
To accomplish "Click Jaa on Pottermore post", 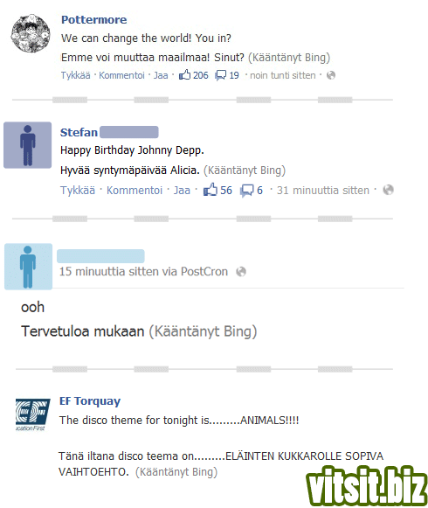I will click(161, 75).
